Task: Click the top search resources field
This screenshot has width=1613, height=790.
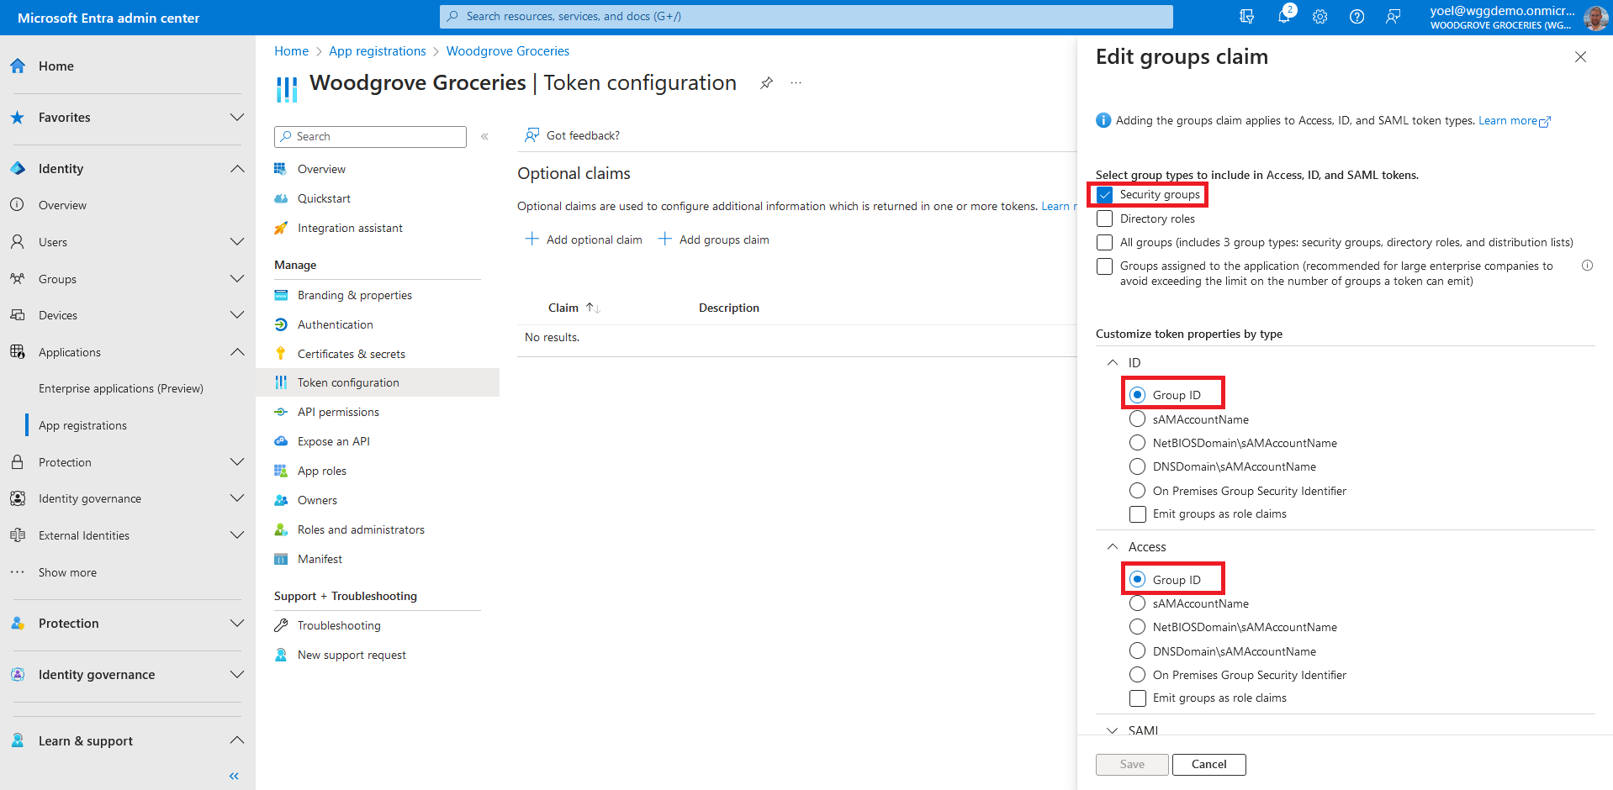Action: tap(806, 16)
